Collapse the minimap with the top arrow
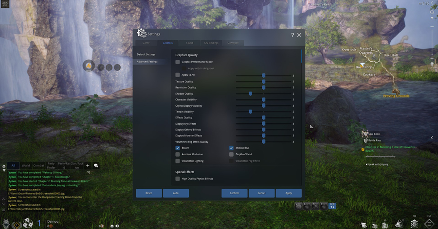Image resolution: width=438 pixels, height=229 pixels. point(433,2)
